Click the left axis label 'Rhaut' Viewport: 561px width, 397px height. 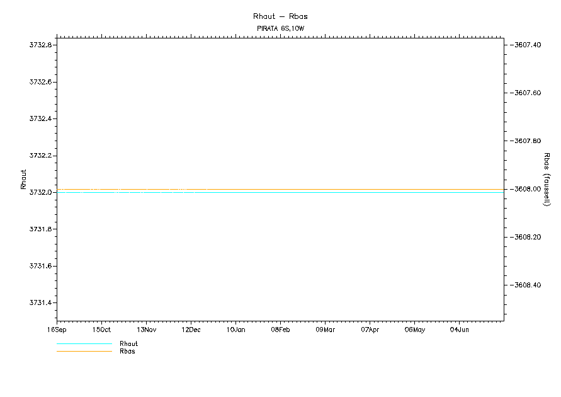(23, 180)
